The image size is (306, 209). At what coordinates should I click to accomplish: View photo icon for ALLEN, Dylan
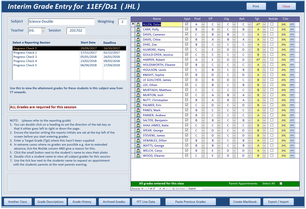tap(138, 24)
